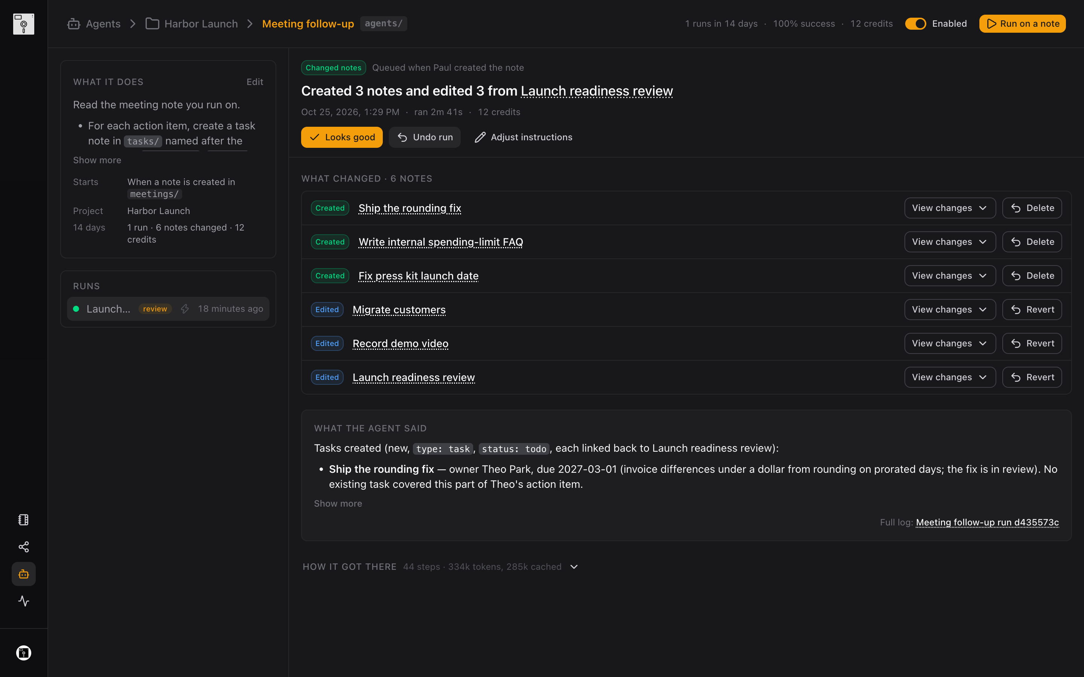
Task: Click the Looks good button
Action: 342,137
